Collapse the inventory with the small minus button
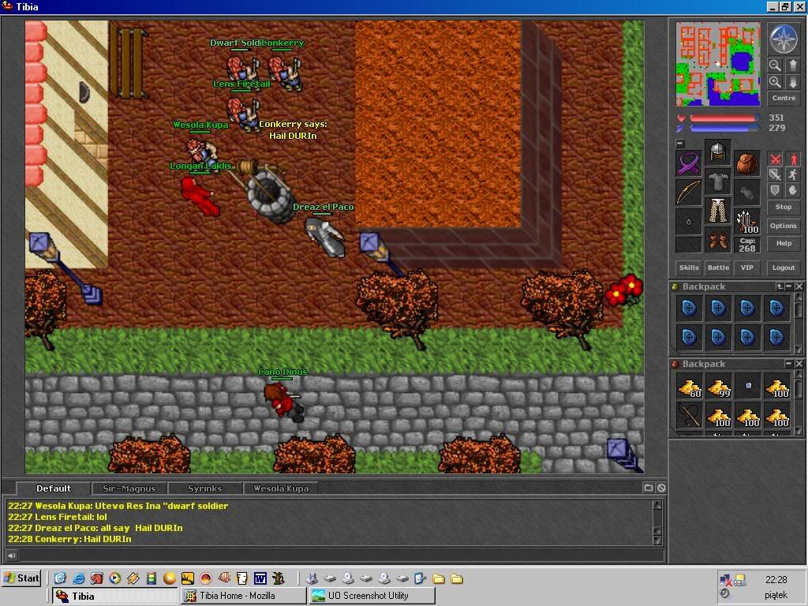The image size is (808, 606). (x=679, y=144)
